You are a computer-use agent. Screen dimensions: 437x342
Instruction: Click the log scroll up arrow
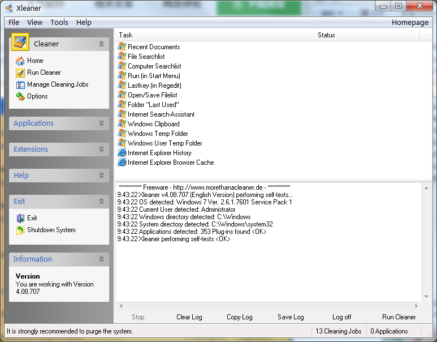point(426,188)
